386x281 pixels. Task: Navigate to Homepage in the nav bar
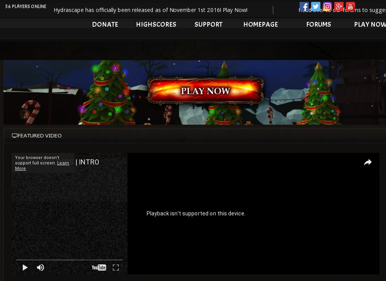click(261, 24)
